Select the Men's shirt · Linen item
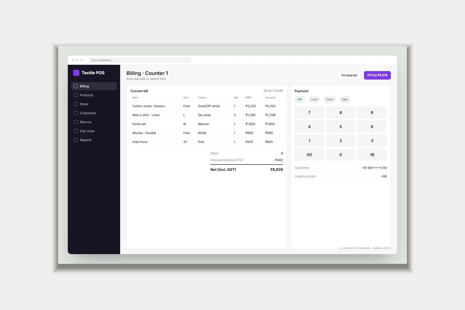The width and height of the screenshot is (465, 310). tap(207, 115)
